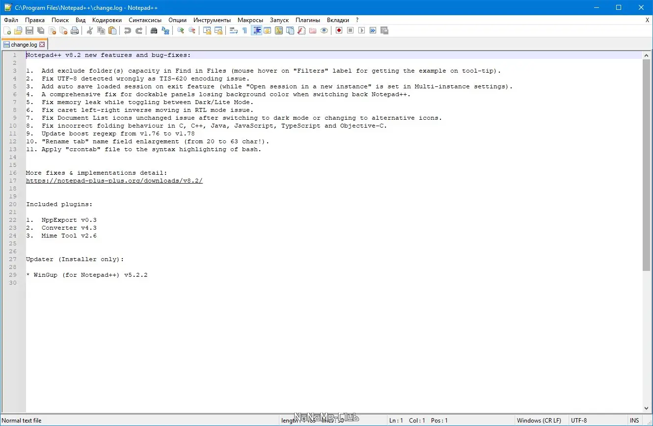Run macro multiple times icon
The image size is (653, 426).
[373, 30]
